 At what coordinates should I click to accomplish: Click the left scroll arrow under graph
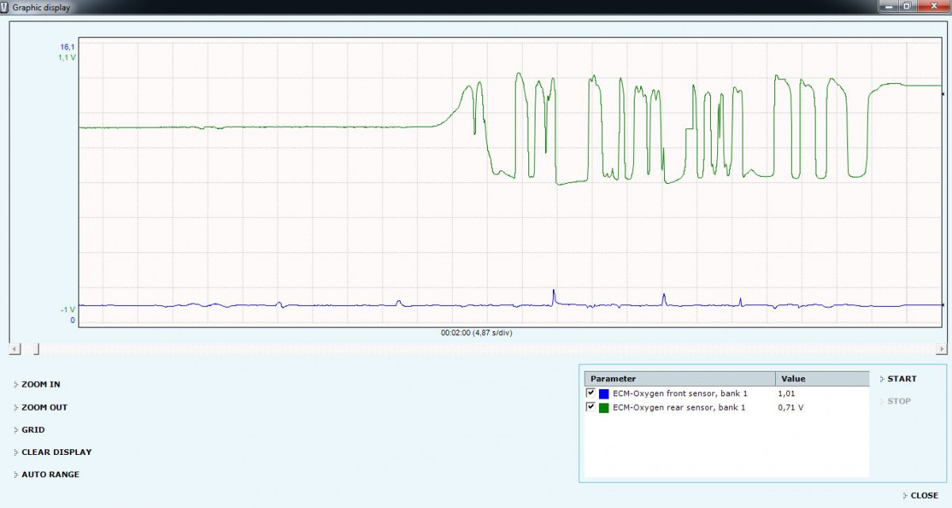(14, 349)
